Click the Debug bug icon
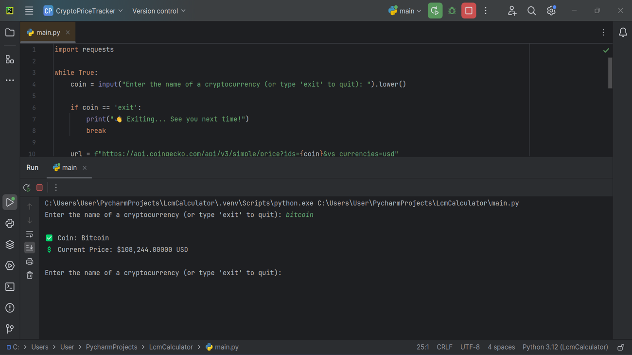Screen dimensions: 632x355 [452, 11]
